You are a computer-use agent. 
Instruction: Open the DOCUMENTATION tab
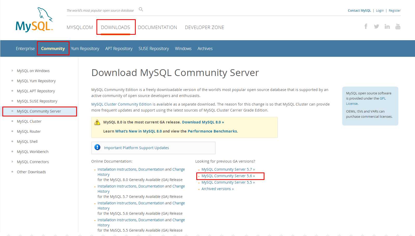click(x=157, y=27)
